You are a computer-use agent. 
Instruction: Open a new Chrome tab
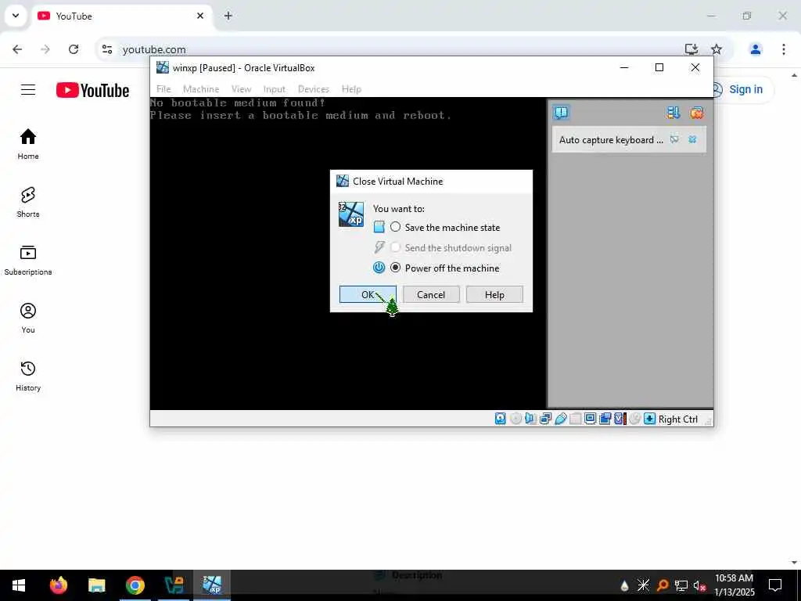[228, 16]
